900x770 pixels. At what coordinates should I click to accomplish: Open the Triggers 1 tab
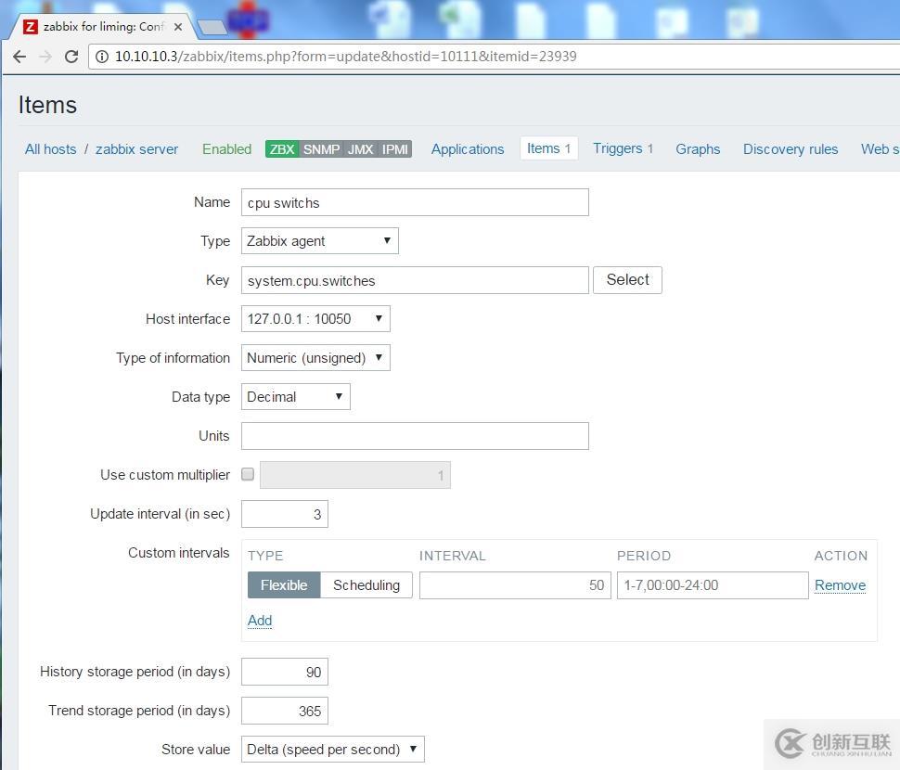[623, 148]
